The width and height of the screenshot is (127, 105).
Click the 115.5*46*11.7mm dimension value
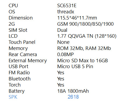[x=77, y=18]
